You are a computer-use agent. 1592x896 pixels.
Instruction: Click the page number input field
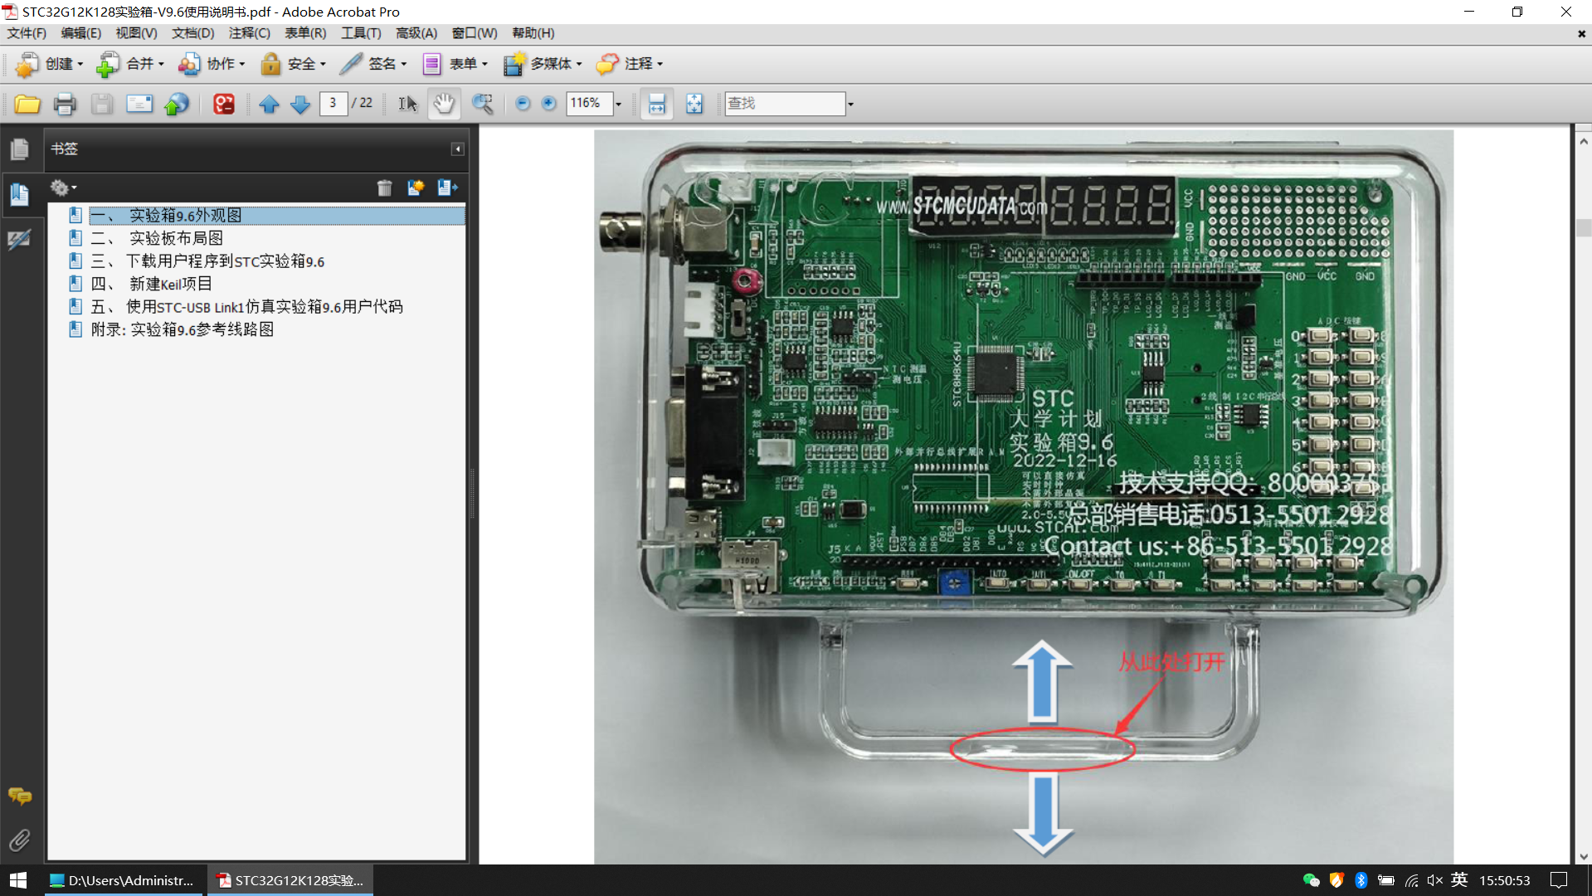(x=333, y=103)
